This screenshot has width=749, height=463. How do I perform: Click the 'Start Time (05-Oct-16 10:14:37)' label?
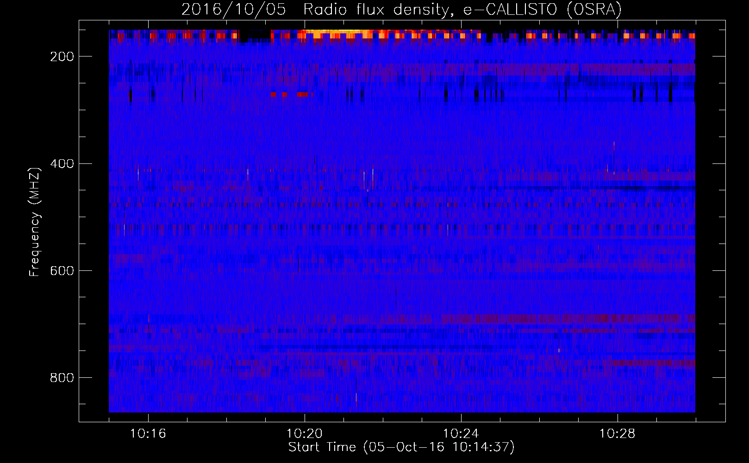tap(401, 447)
